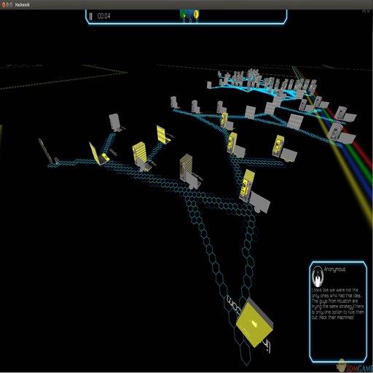Click the Houston hack message text
The height and width of the screenshot is (373, 373).
click(x=338, y=304)
